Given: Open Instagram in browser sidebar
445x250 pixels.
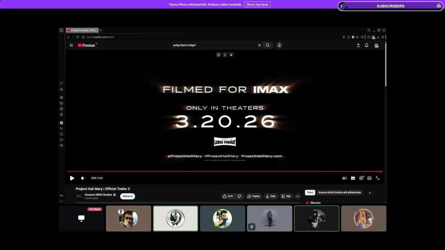Looking at the screenshot, I should coord(62,109).
